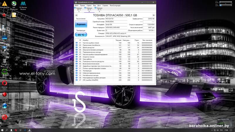
Task: Open the Файл menu in CrystalDiskInfo
Action: point(76,5)
